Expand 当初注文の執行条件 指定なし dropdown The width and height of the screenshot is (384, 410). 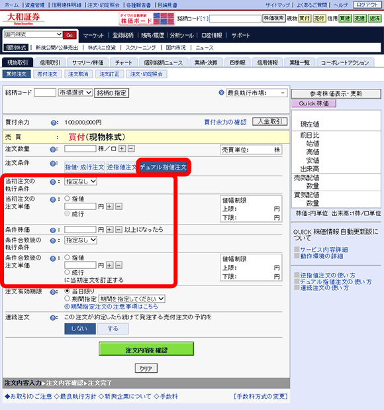tap(81, 181)
